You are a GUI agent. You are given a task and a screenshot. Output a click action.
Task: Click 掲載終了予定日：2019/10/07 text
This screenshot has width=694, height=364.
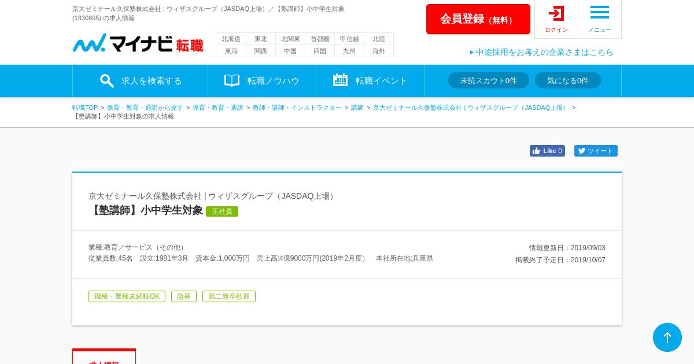pyautogui.click(x=560, y=260)
